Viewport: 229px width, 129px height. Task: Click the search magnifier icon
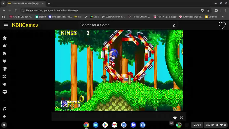(174, 25)
